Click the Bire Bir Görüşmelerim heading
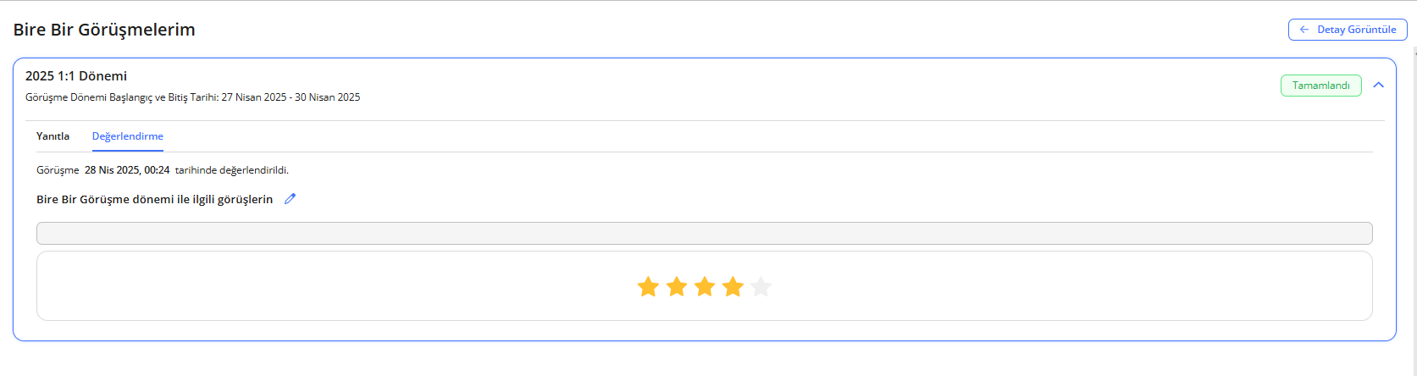The height and width of the screenshot is (376, 1417). tap(104, 30)
